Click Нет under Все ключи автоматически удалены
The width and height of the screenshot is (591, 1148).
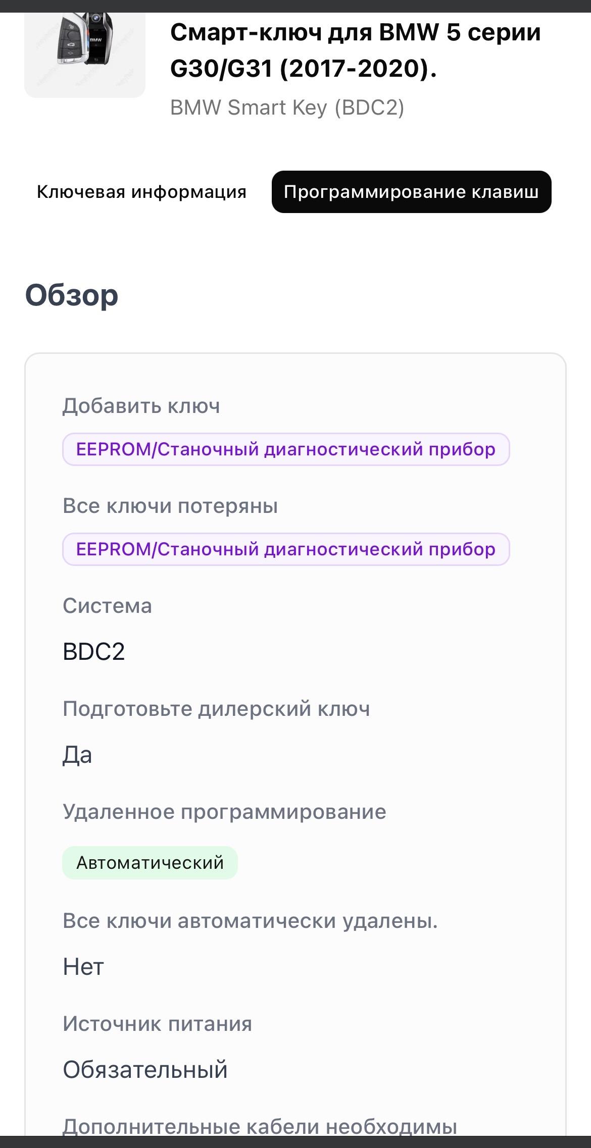point(83,967)
